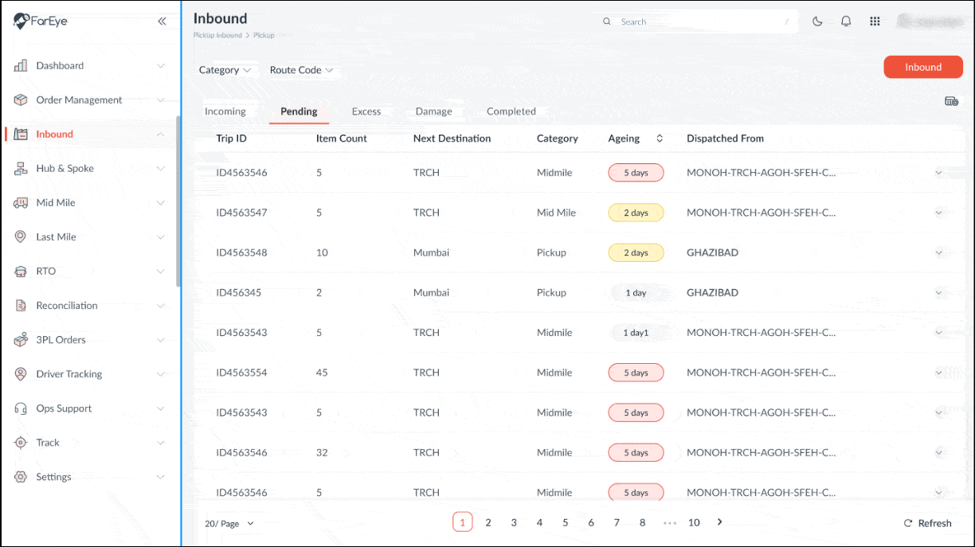Screen dimensions: 975x547
Task: Expand the Order Management chevron
Action: tap(160, 100)
